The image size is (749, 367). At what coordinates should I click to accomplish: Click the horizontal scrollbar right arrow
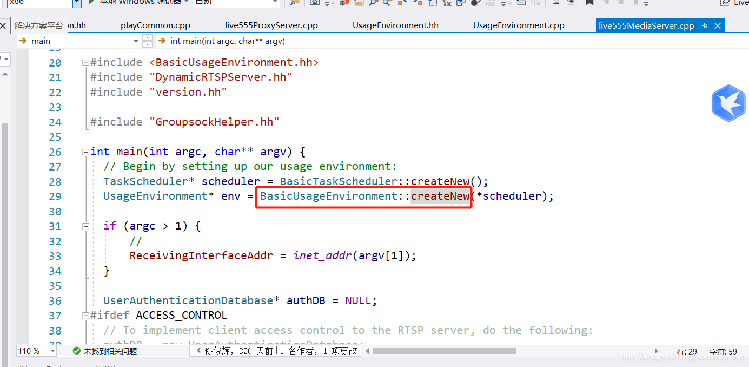pos(657,351)
